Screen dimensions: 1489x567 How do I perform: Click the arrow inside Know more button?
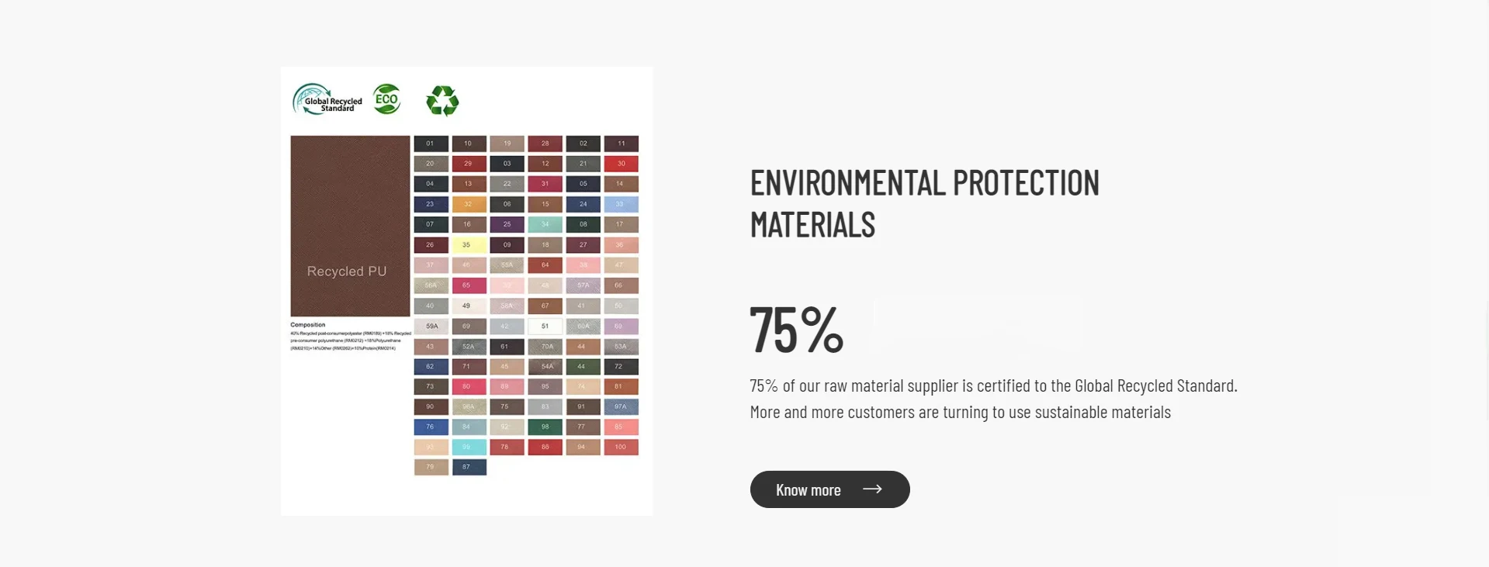click(872, 489)
